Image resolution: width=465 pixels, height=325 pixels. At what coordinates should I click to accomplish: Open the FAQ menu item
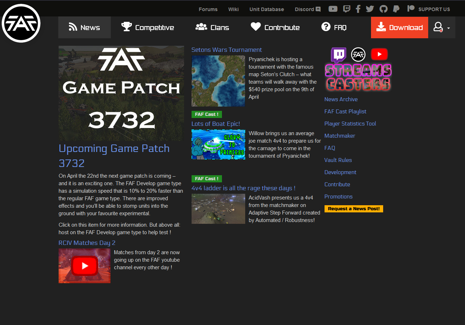[334, 27]
